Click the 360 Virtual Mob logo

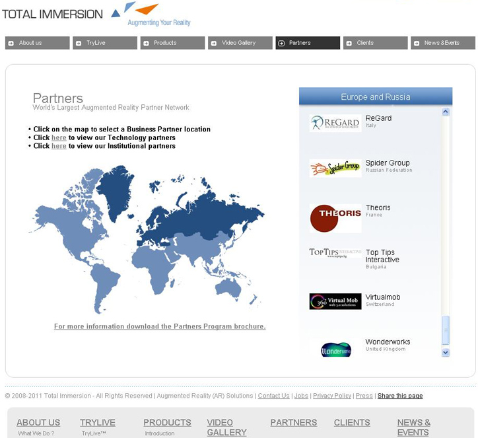[335, 301]
